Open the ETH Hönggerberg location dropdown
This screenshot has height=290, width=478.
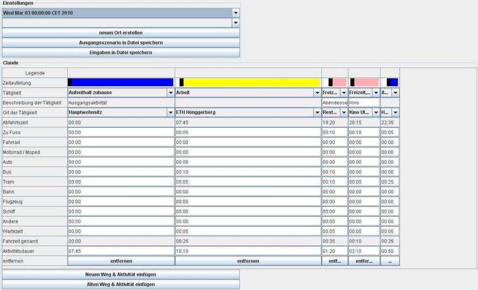click(x=317, y=112)
